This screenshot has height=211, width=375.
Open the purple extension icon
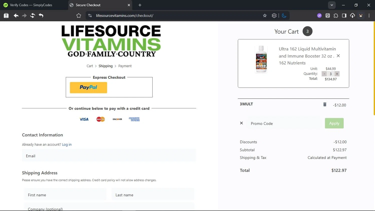point(319,16)
